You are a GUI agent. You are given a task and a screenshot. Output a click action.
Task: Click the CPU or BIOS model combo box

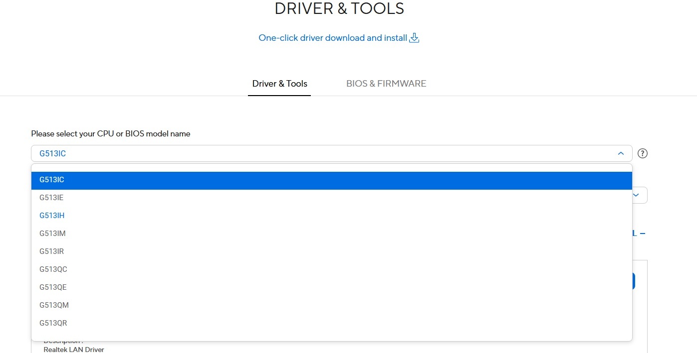(332, 153)
